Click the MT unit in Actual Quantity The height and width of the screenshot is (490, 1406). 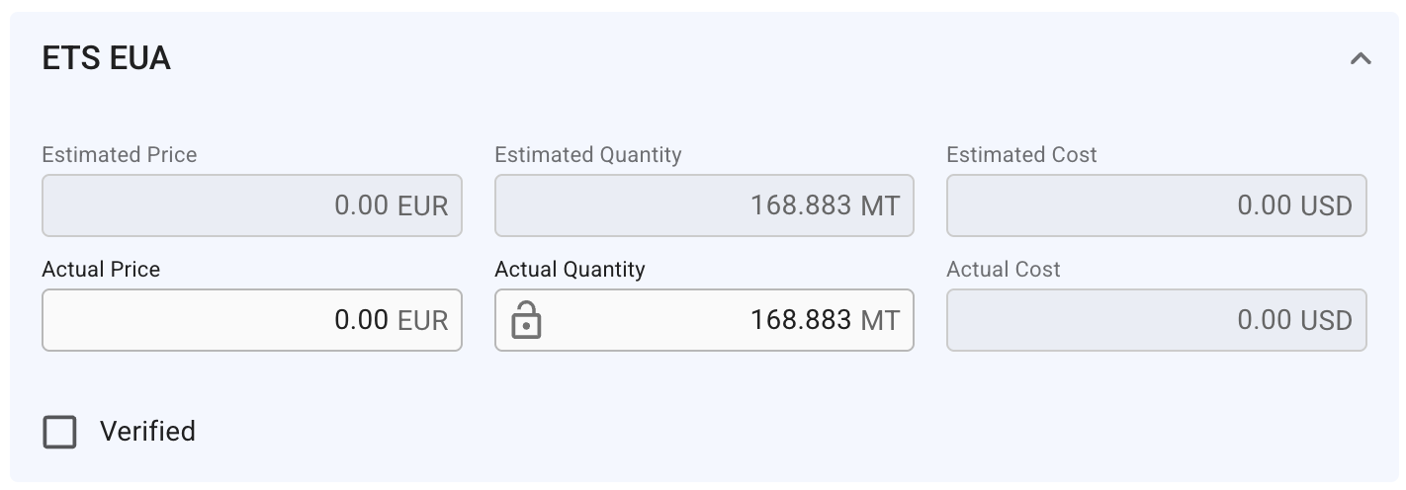(880, 320)
